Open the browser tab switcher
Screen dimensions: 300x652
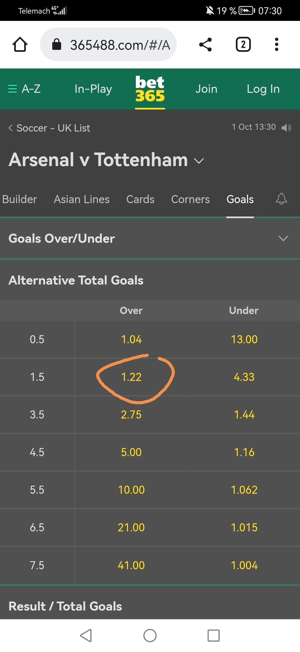pos(243,45)
